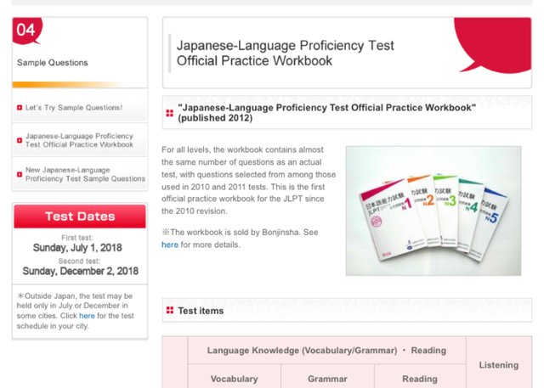Screen dimensions: 544x388
Task: Click the Grammar table column header
Action: [x=327, y=379]
